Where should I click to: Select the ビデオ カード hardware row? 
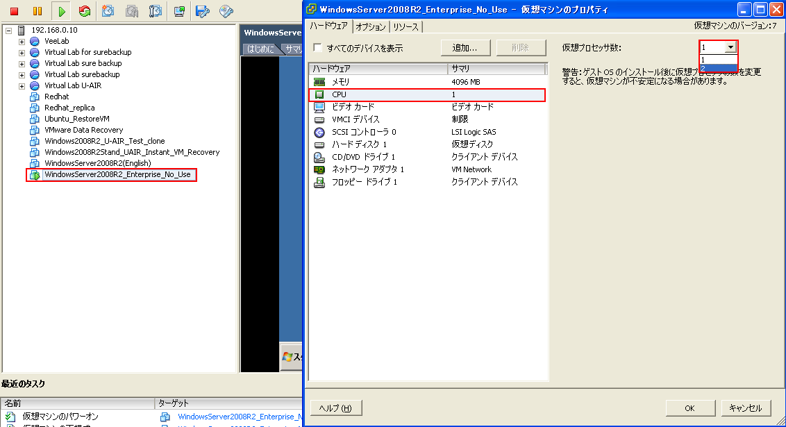pyautogui.click(x=427, y=107)
